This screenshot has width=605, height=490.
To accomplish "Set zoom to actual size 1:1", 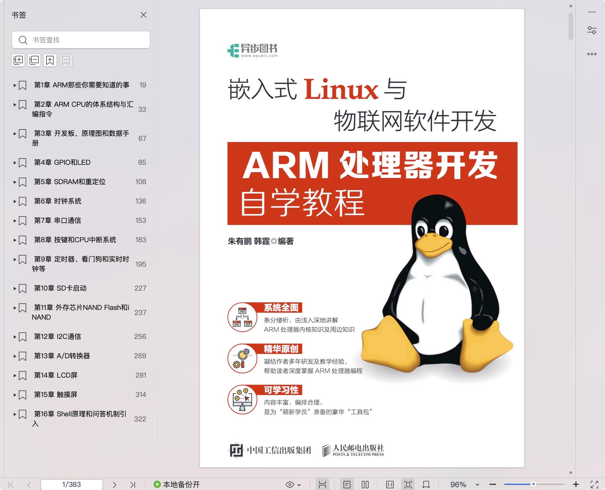I will tap(390, 485).
